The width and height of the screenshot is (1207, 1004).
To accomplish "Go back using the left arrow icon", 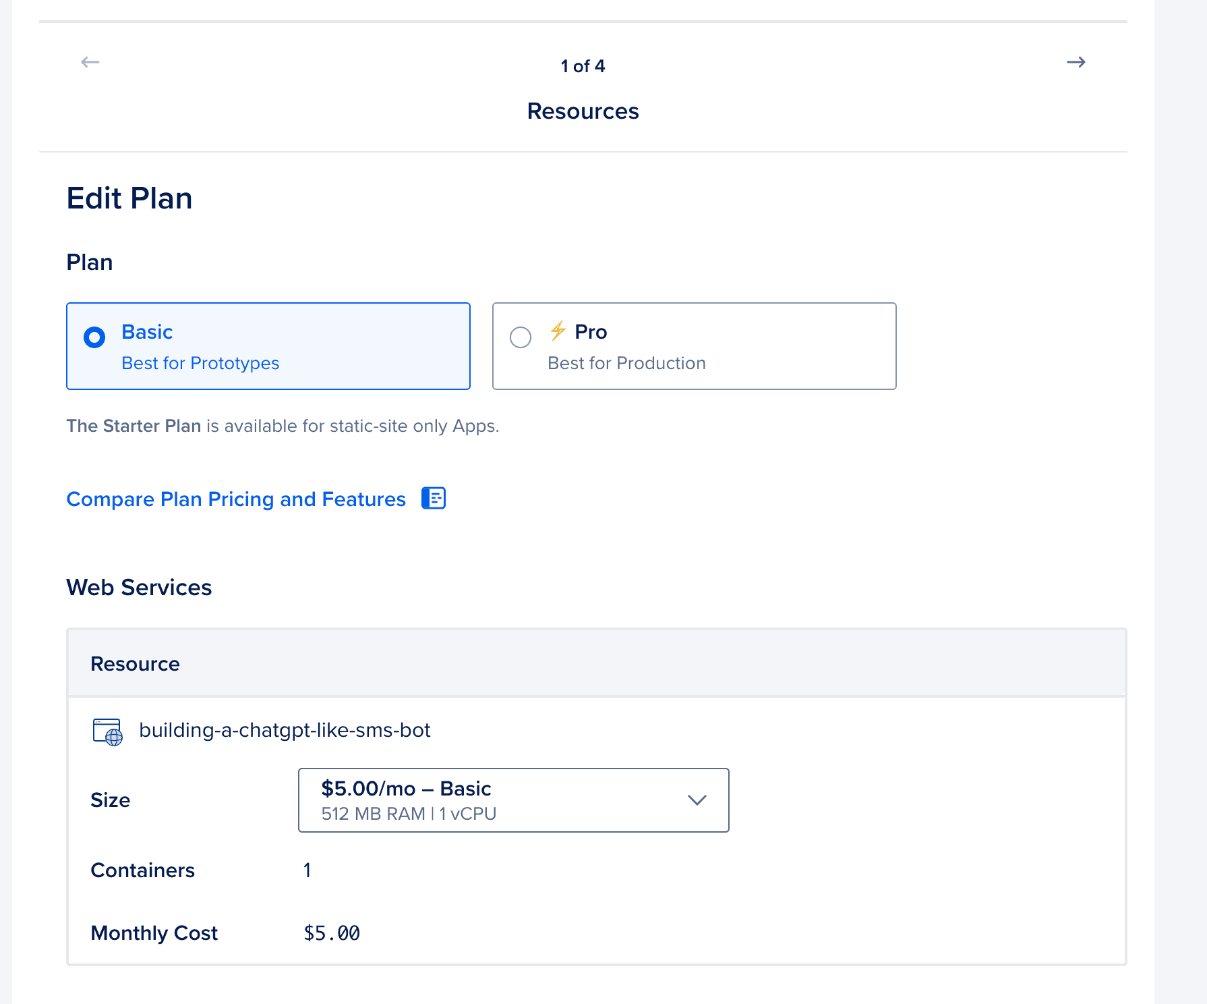I will 90,62.
